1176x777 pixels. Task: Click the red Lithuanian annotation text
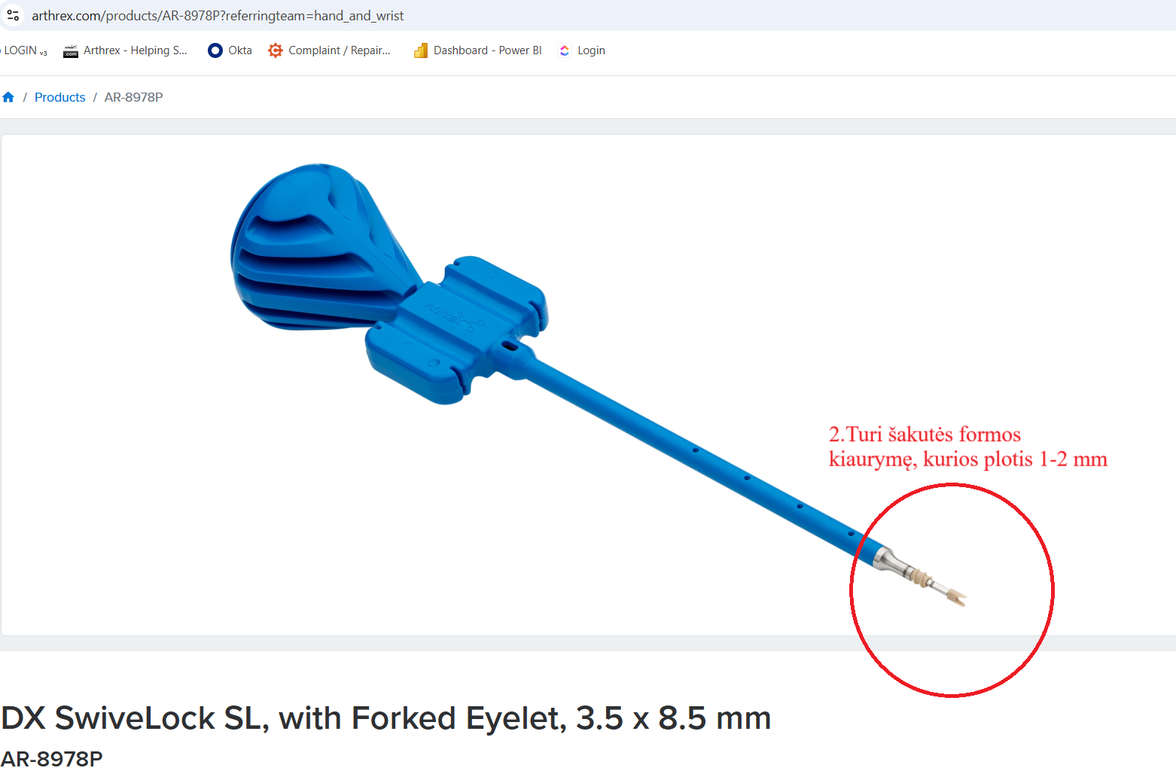tap(967, 446)
